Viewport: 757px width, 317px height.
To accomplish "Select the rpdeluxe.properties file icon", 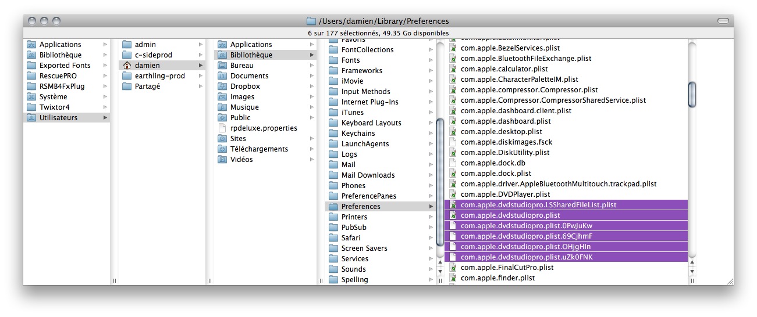I will pyautogui.click(x=222, y=128).
